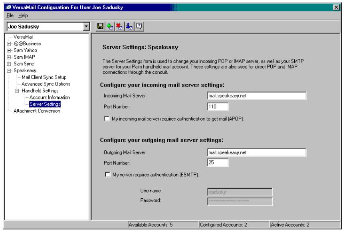Click the Help question mark toolbar icon
The height and width of the screenshot is (231, 343).
tap(139, 26)
